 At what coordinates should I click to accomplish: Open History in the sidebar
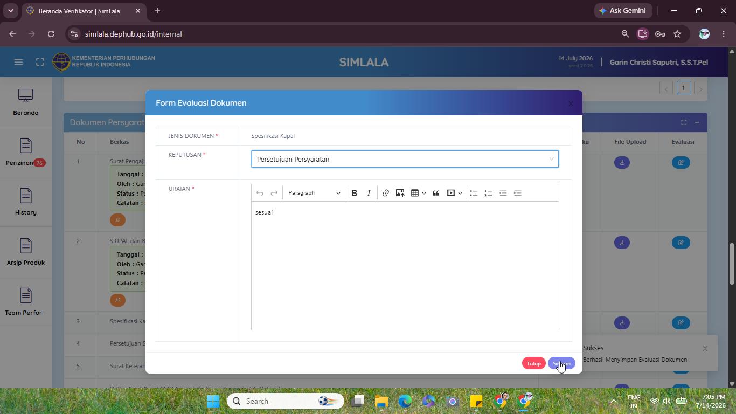[26, 202]
